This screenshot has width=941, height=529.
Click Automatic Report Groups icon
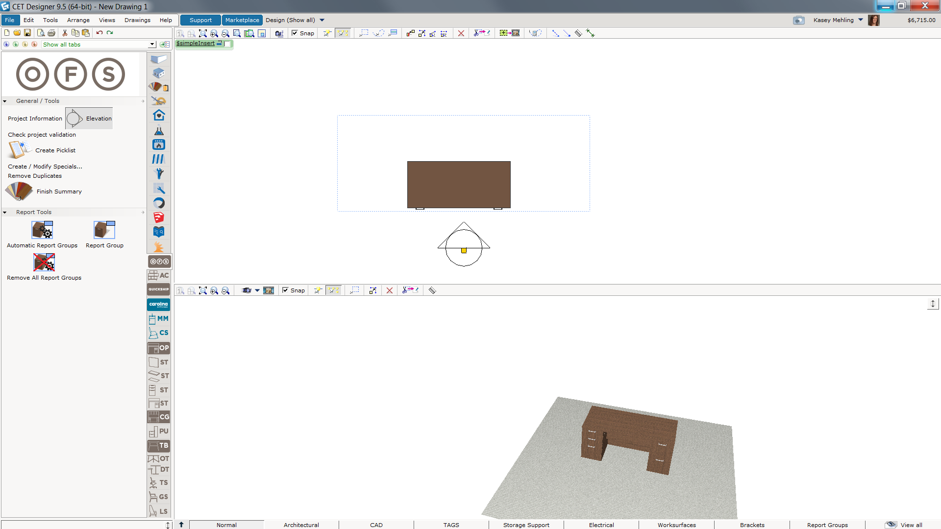click(x=42, y=230)
